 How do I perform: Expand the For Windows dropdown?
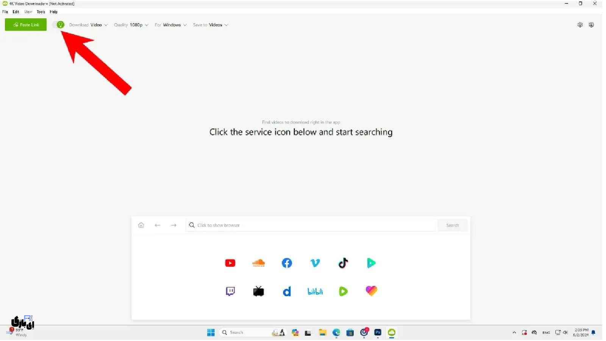(170, 25)
